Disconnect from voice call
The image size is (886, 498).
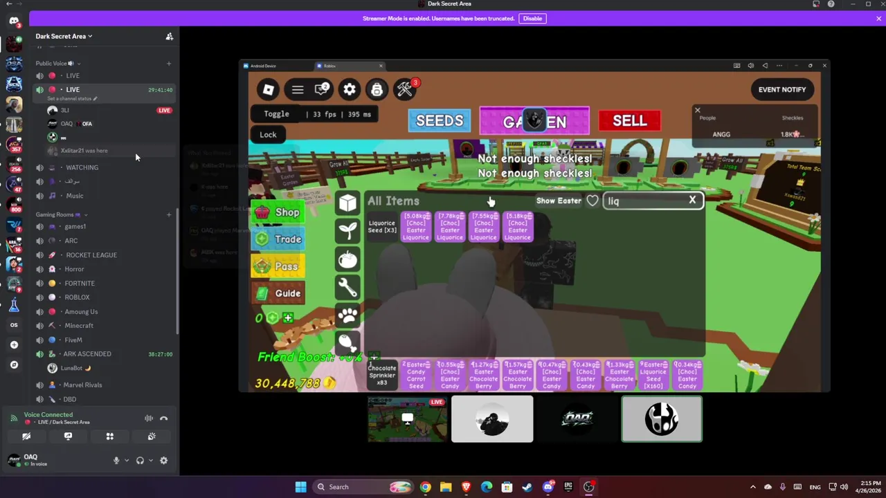click(163, 418)
